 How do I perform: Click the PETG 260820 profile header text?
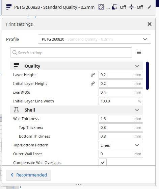[54, 7]
